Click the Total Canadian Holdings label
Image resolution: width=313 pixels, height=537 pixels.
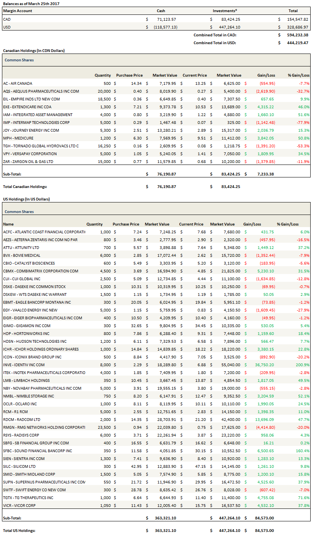[25, 186]
